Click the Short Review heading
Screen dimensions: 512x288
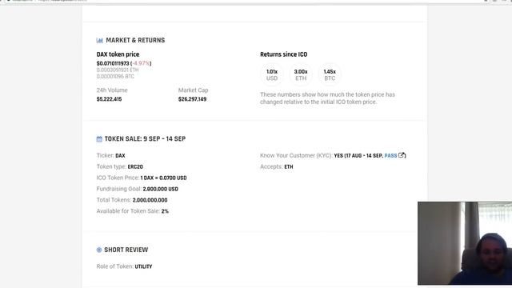(126, 250)
